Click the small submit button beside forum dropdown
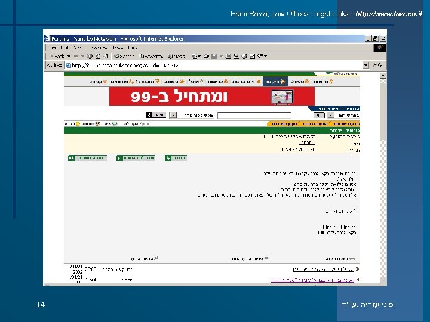The width and height of the screenshot is (430, 322). 319,115
